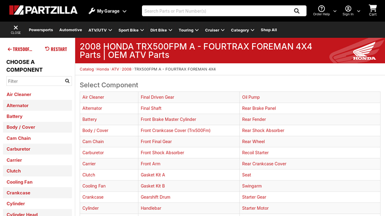Select Automotive in navigation bar

point(70,30)
